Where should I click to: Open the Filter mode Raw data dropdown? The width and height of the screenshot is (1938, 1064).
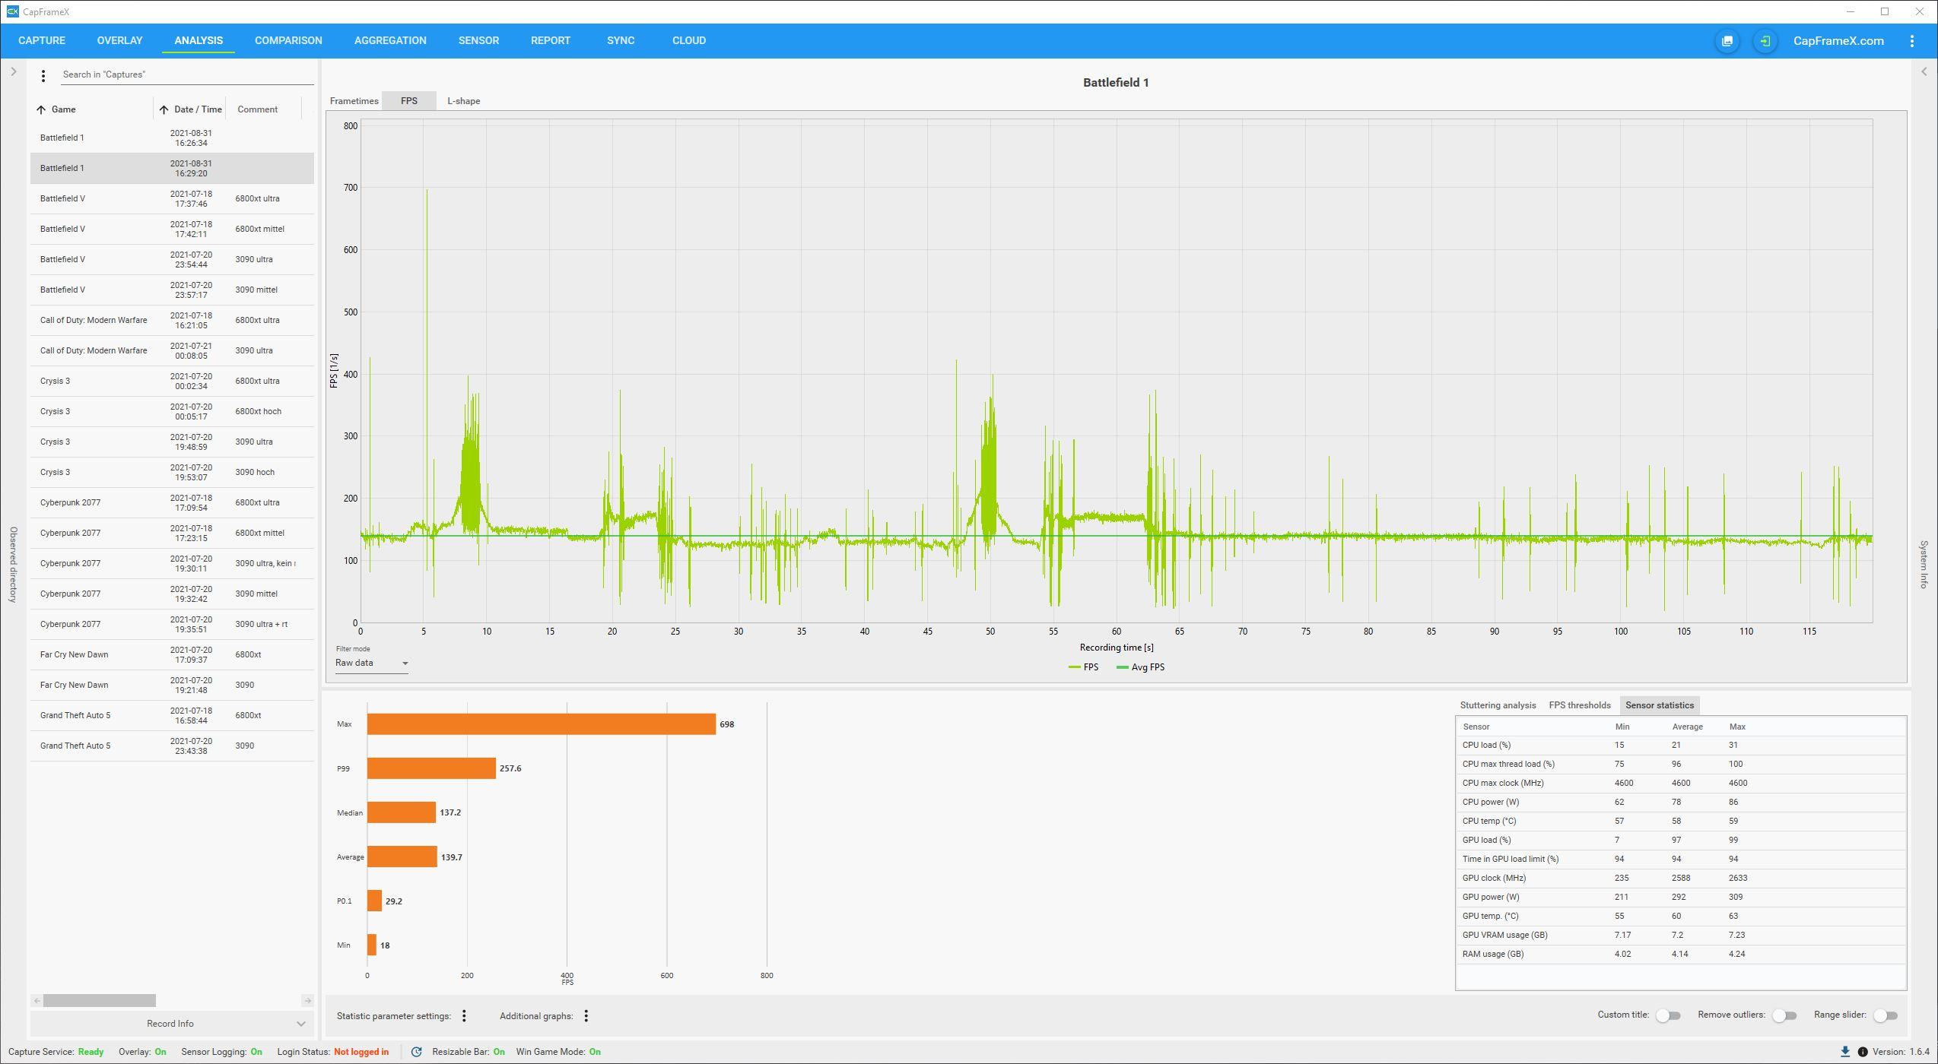click(372, 663)
